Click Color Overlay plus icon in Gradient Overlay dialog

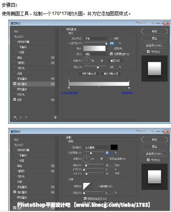53,79
